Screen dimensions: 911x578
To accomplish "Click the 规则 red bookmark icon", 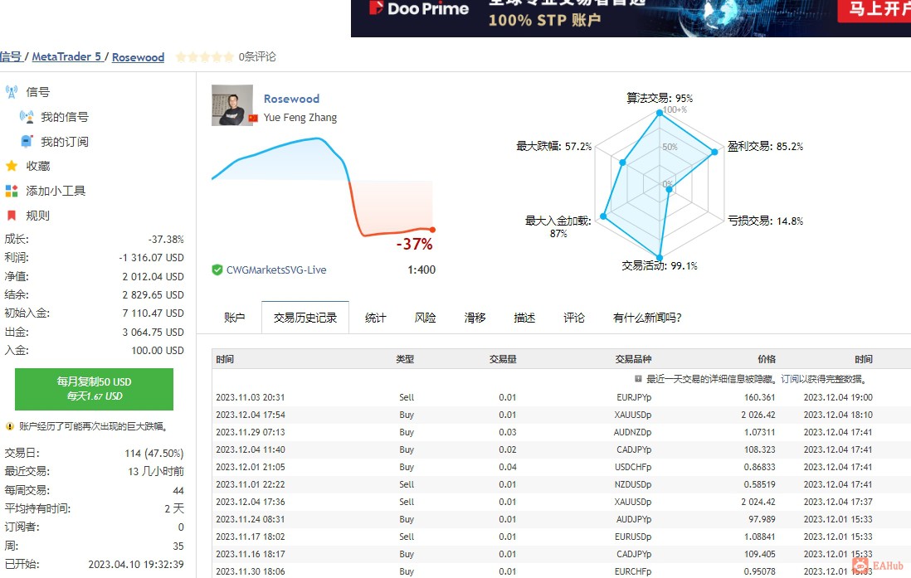I will [11, 216].
